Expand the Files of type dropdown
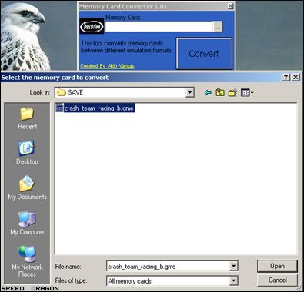The height and width of the screenshot is (292, 304). pyautogui.click(x=233, y=280)
